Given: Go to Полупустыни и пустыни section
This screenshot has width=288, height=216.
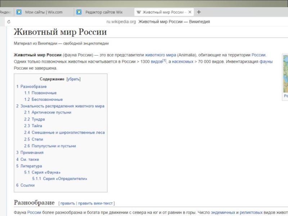Looking at the screenshot, I should (54, 146).
